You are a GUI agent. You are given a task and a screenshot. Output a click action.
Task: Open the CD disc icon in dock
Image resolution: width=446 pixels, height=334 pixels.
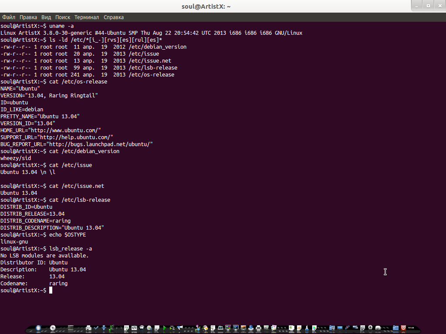point(53,328)
